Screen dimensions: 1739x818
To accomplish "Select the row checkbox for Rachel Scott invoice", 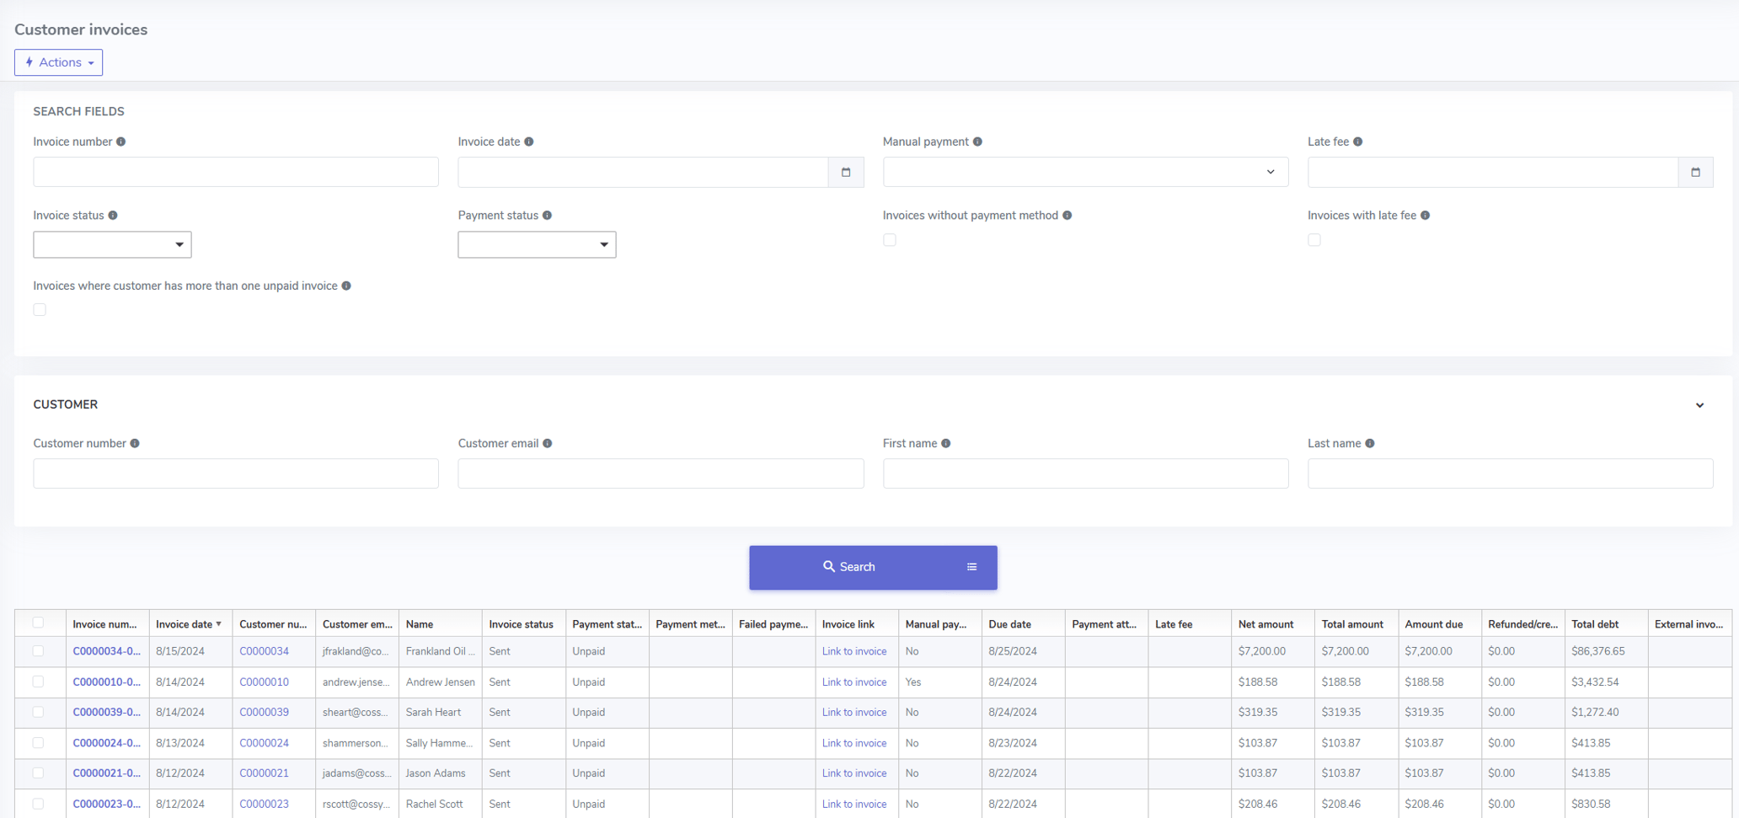I will point(38,804).
